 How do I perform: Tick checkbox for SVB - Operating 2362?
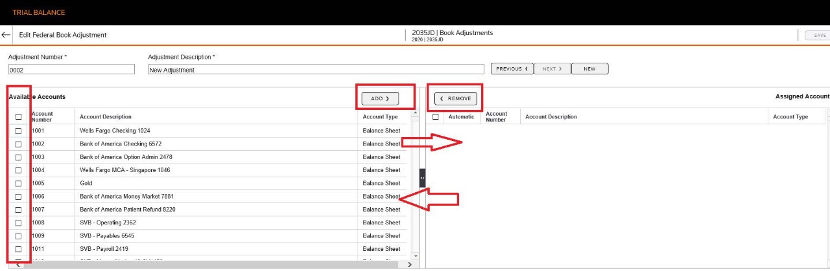click(18, 223)
